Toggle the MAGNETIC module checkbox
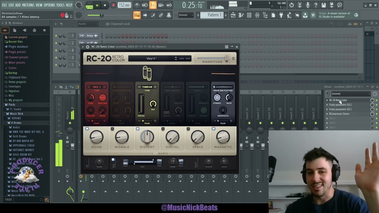 click(213, 129)
